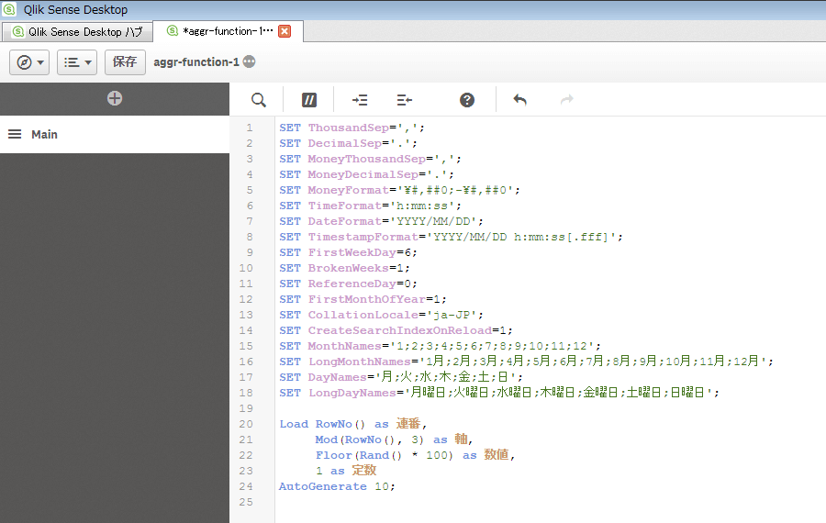Switch to Qlik Sense Desktop ハブ tab

(x=76, y=31)
